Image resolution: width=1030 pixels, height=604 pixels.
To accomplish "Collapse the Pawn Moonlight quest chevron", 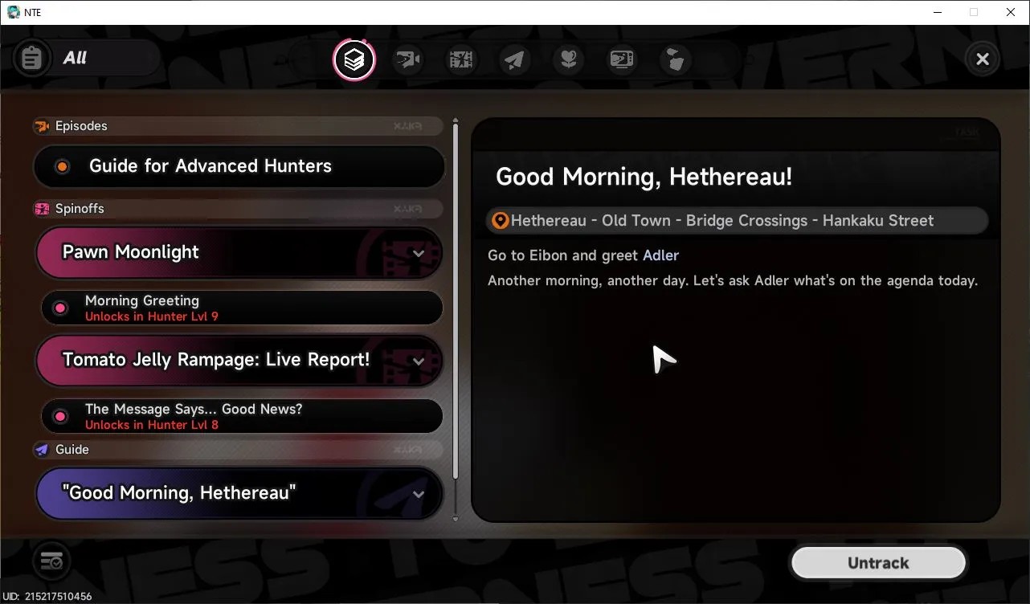I will click(418, 253).
